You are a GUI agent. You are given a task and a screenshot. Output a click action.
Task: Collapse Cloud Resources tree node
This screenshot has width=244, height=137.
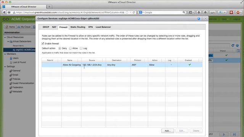(x=5, y=37)
